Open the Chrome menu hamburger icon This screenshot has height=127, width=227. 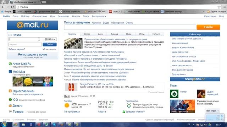point(225,7)
